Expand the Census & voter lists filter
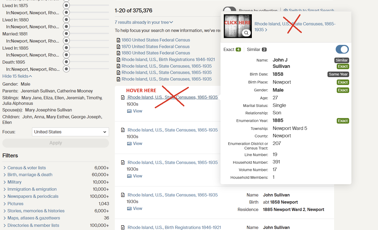 point(5,168)
